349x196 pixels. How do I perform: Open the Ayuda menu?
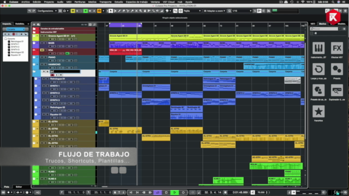[x=189, y=2]
